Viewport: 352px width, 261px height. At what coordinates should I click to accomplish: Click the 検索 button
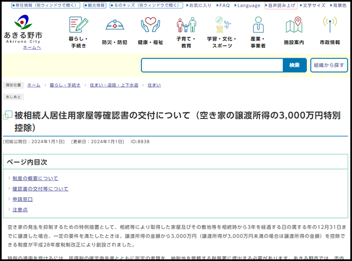(295, 65)
